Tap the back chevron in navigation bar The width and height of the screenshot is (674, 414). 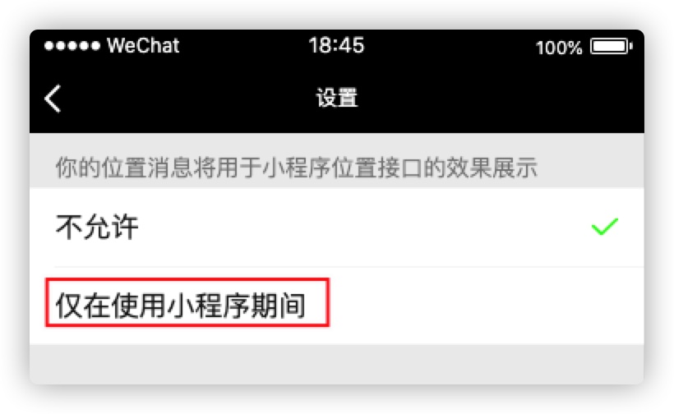click(x=53, y=99)
